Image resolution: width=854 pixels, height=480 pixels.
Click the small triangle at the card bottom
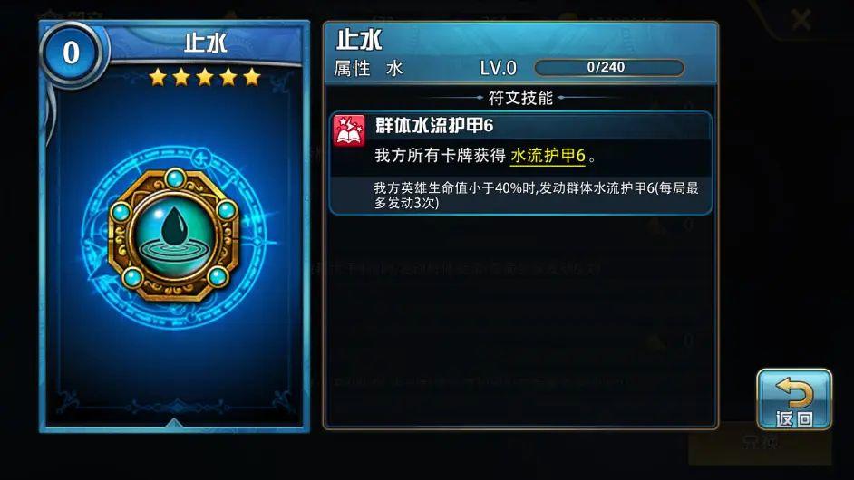pos(173,422)
